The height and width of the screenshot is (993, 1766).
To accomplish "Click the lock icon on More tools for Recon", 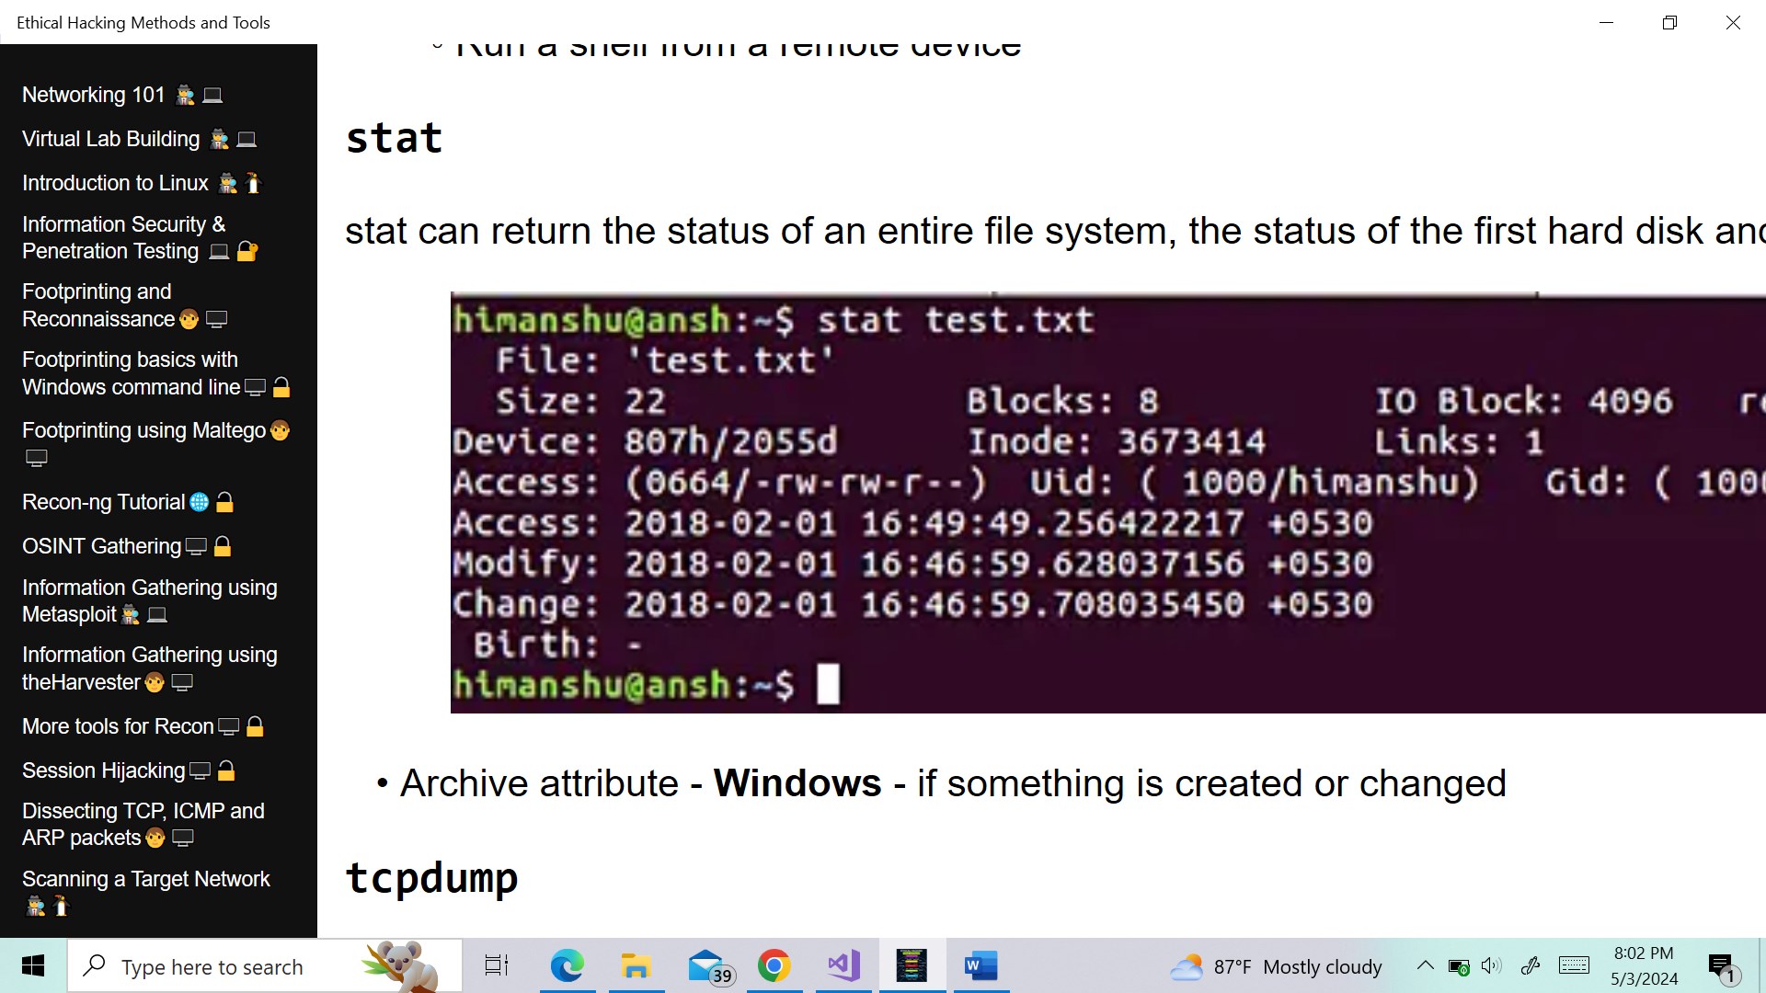I will [x=257, y=726].
